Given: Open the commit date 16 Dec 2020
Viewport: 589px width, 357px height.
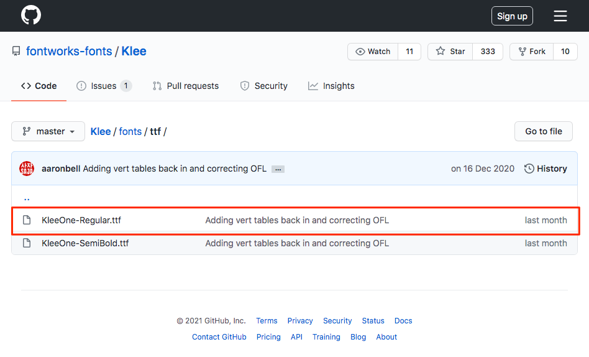Looking at the screenshot, I should pos(483,169).
